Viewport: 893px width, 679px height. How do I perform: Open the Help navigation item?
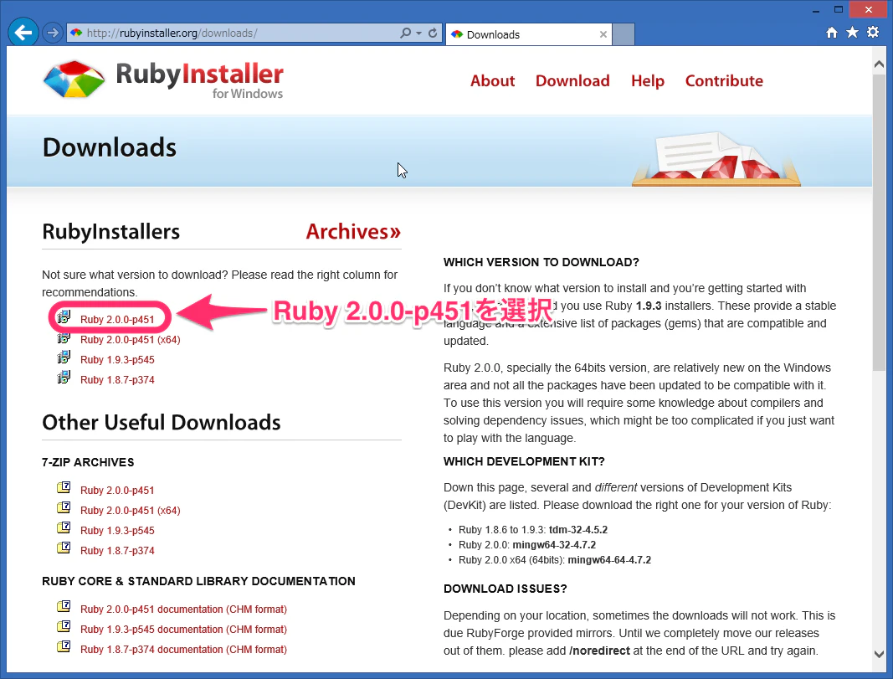tap(648, 81)
